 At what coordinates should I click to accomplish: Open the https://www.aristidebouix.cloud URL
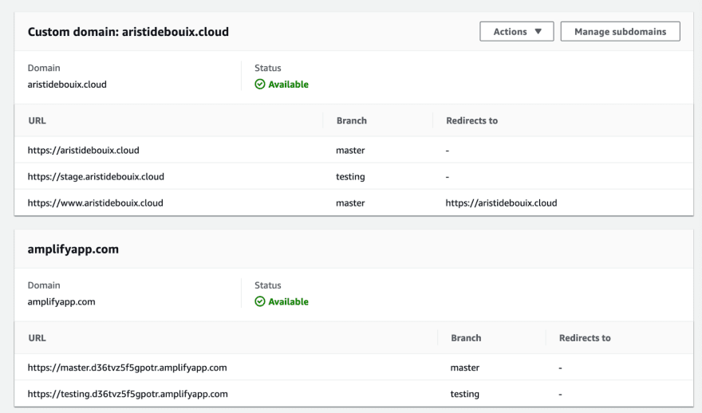(96, 203)
